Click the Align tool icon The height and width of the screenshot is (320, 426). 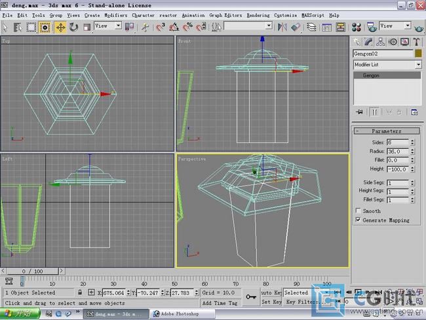[296, 27]
